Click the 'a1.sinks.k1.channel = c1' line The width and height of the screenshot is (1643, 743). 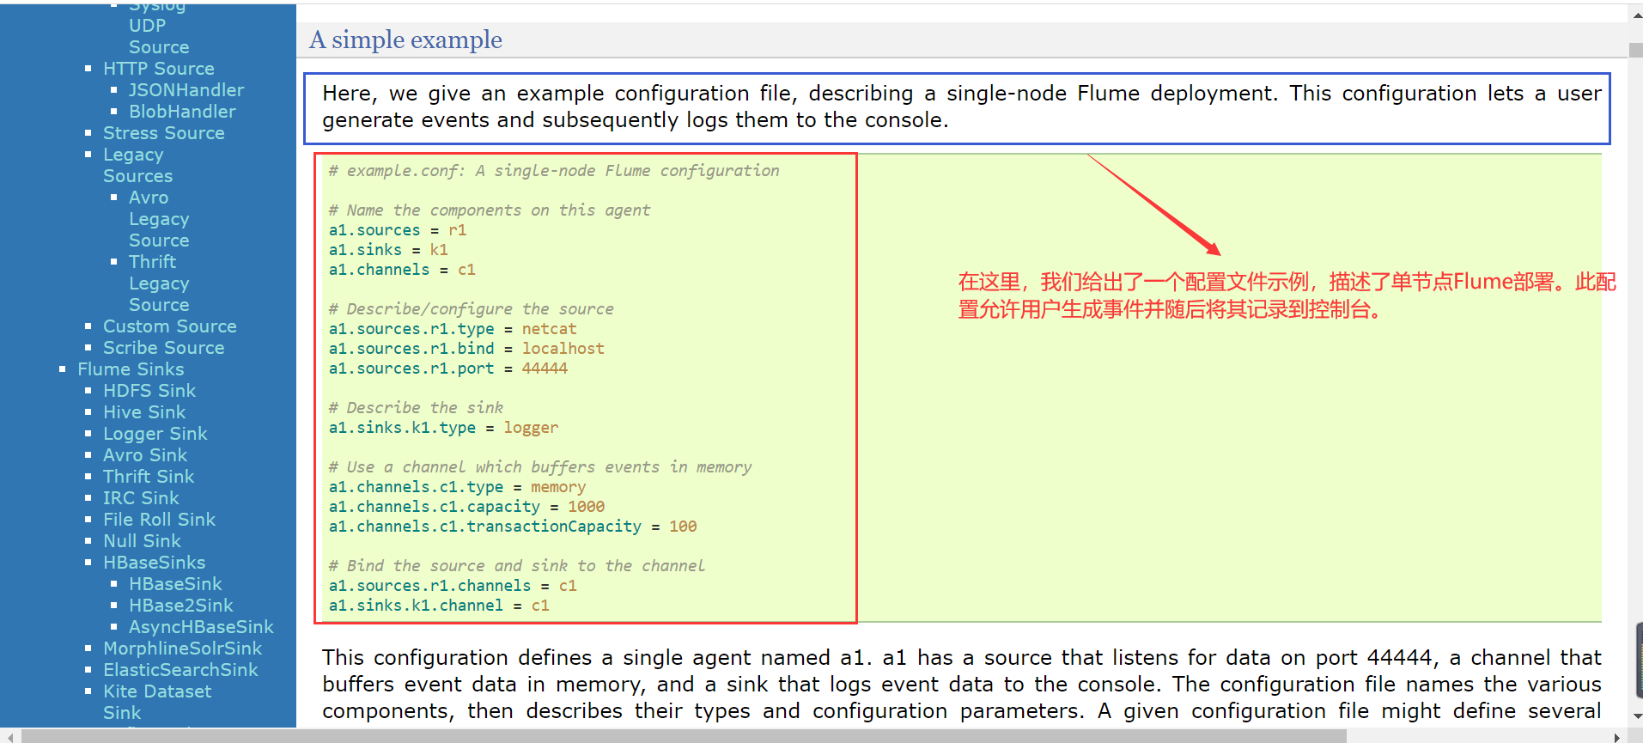pos(439,606)
